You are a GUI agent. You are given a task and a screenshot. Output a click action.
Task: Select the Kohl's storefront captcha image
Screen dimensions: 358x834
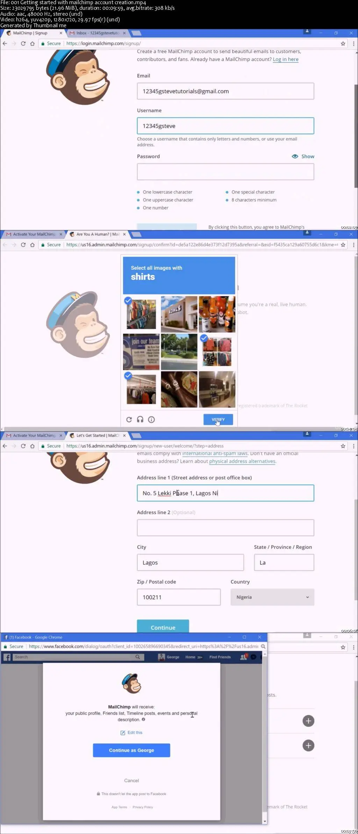pos(179,314)
